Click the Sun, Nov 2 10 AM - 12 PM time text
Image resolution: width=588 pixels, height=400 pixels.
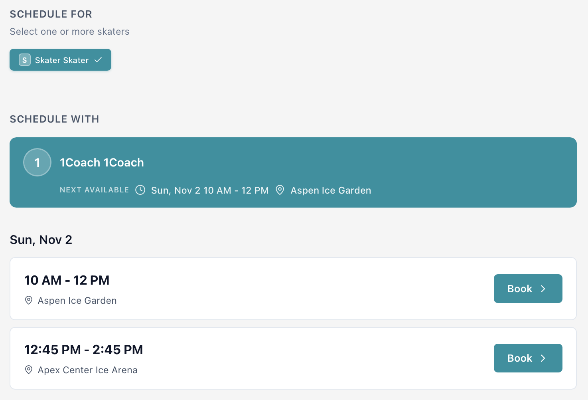point(209,190)
